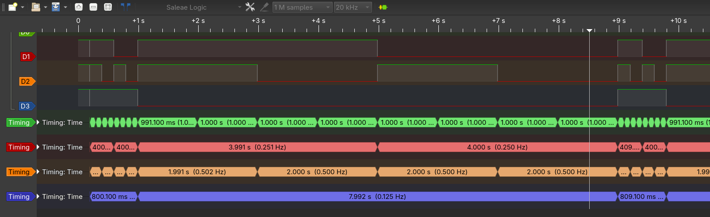This screenshot has width=710, height=217.
Task: Open a capture file with the folder icon
Action: coord(36,7)
